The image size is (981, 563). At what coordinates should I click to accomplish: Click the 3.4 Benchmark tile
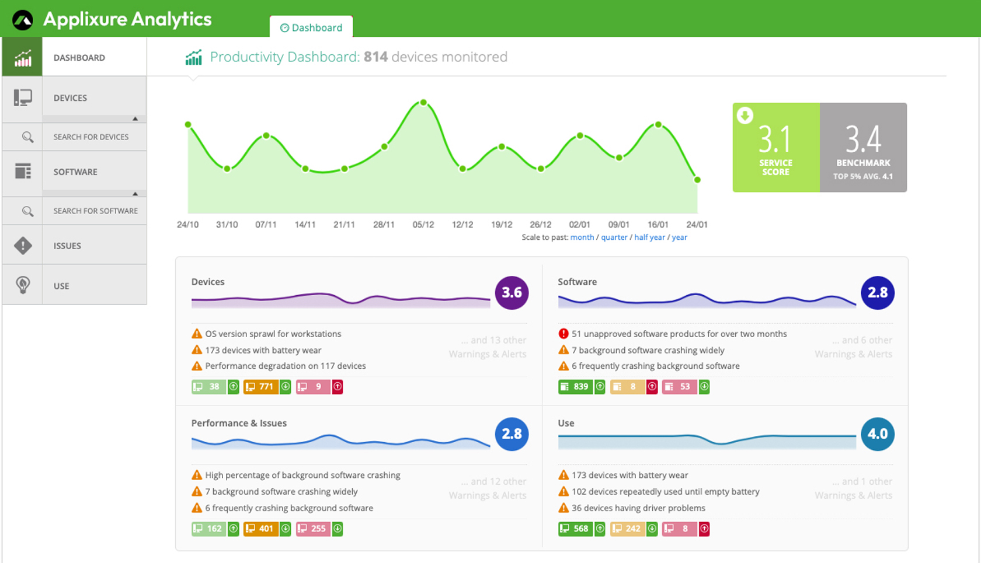[863, 148]
